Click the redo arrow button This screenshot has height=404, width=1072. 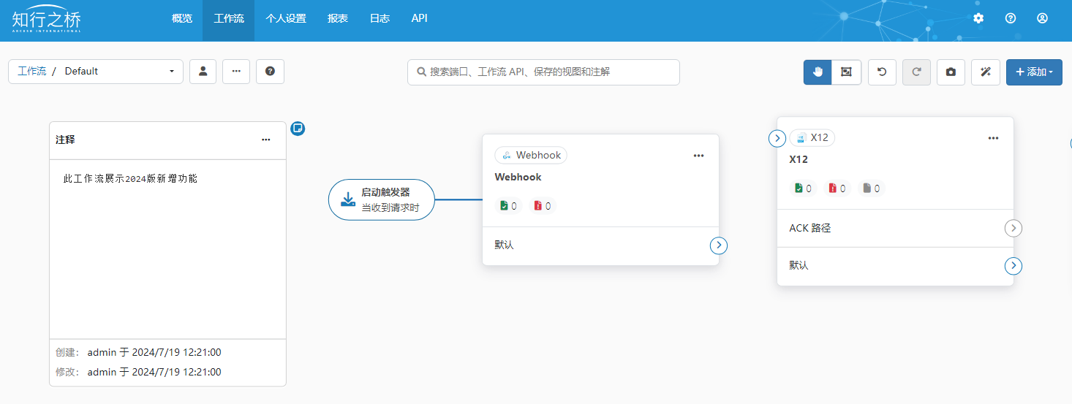pyautogui.click(x=916, y=72)
